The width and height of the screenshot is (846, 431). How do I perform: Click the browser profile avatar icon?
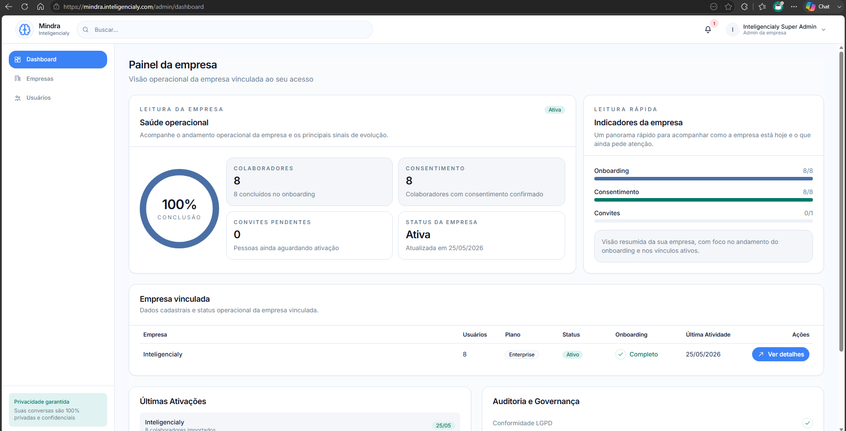778,7
